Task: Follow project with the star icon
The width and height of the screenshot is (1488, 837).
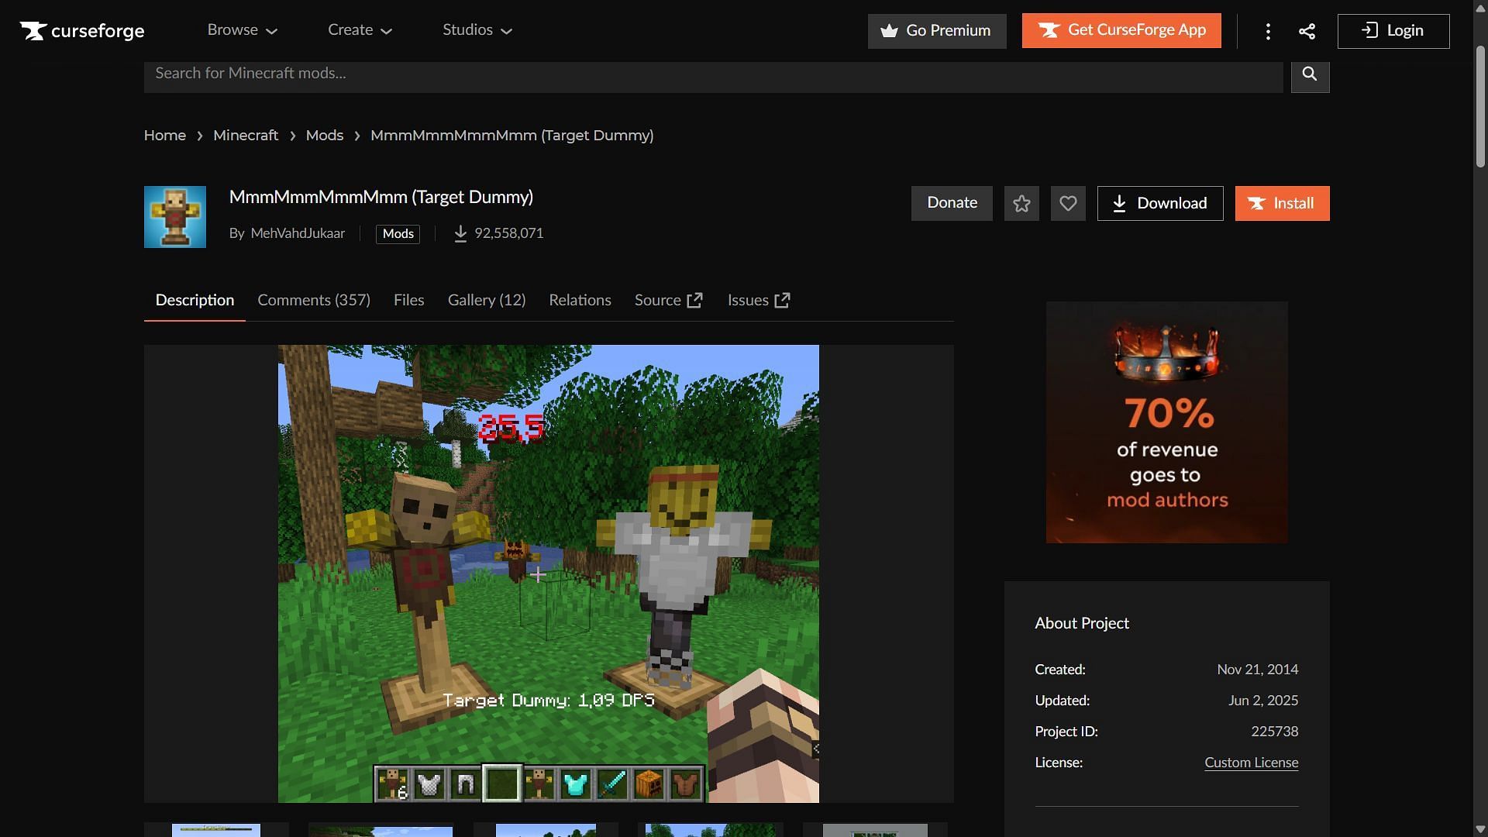Action: [x=1021, y=203]
